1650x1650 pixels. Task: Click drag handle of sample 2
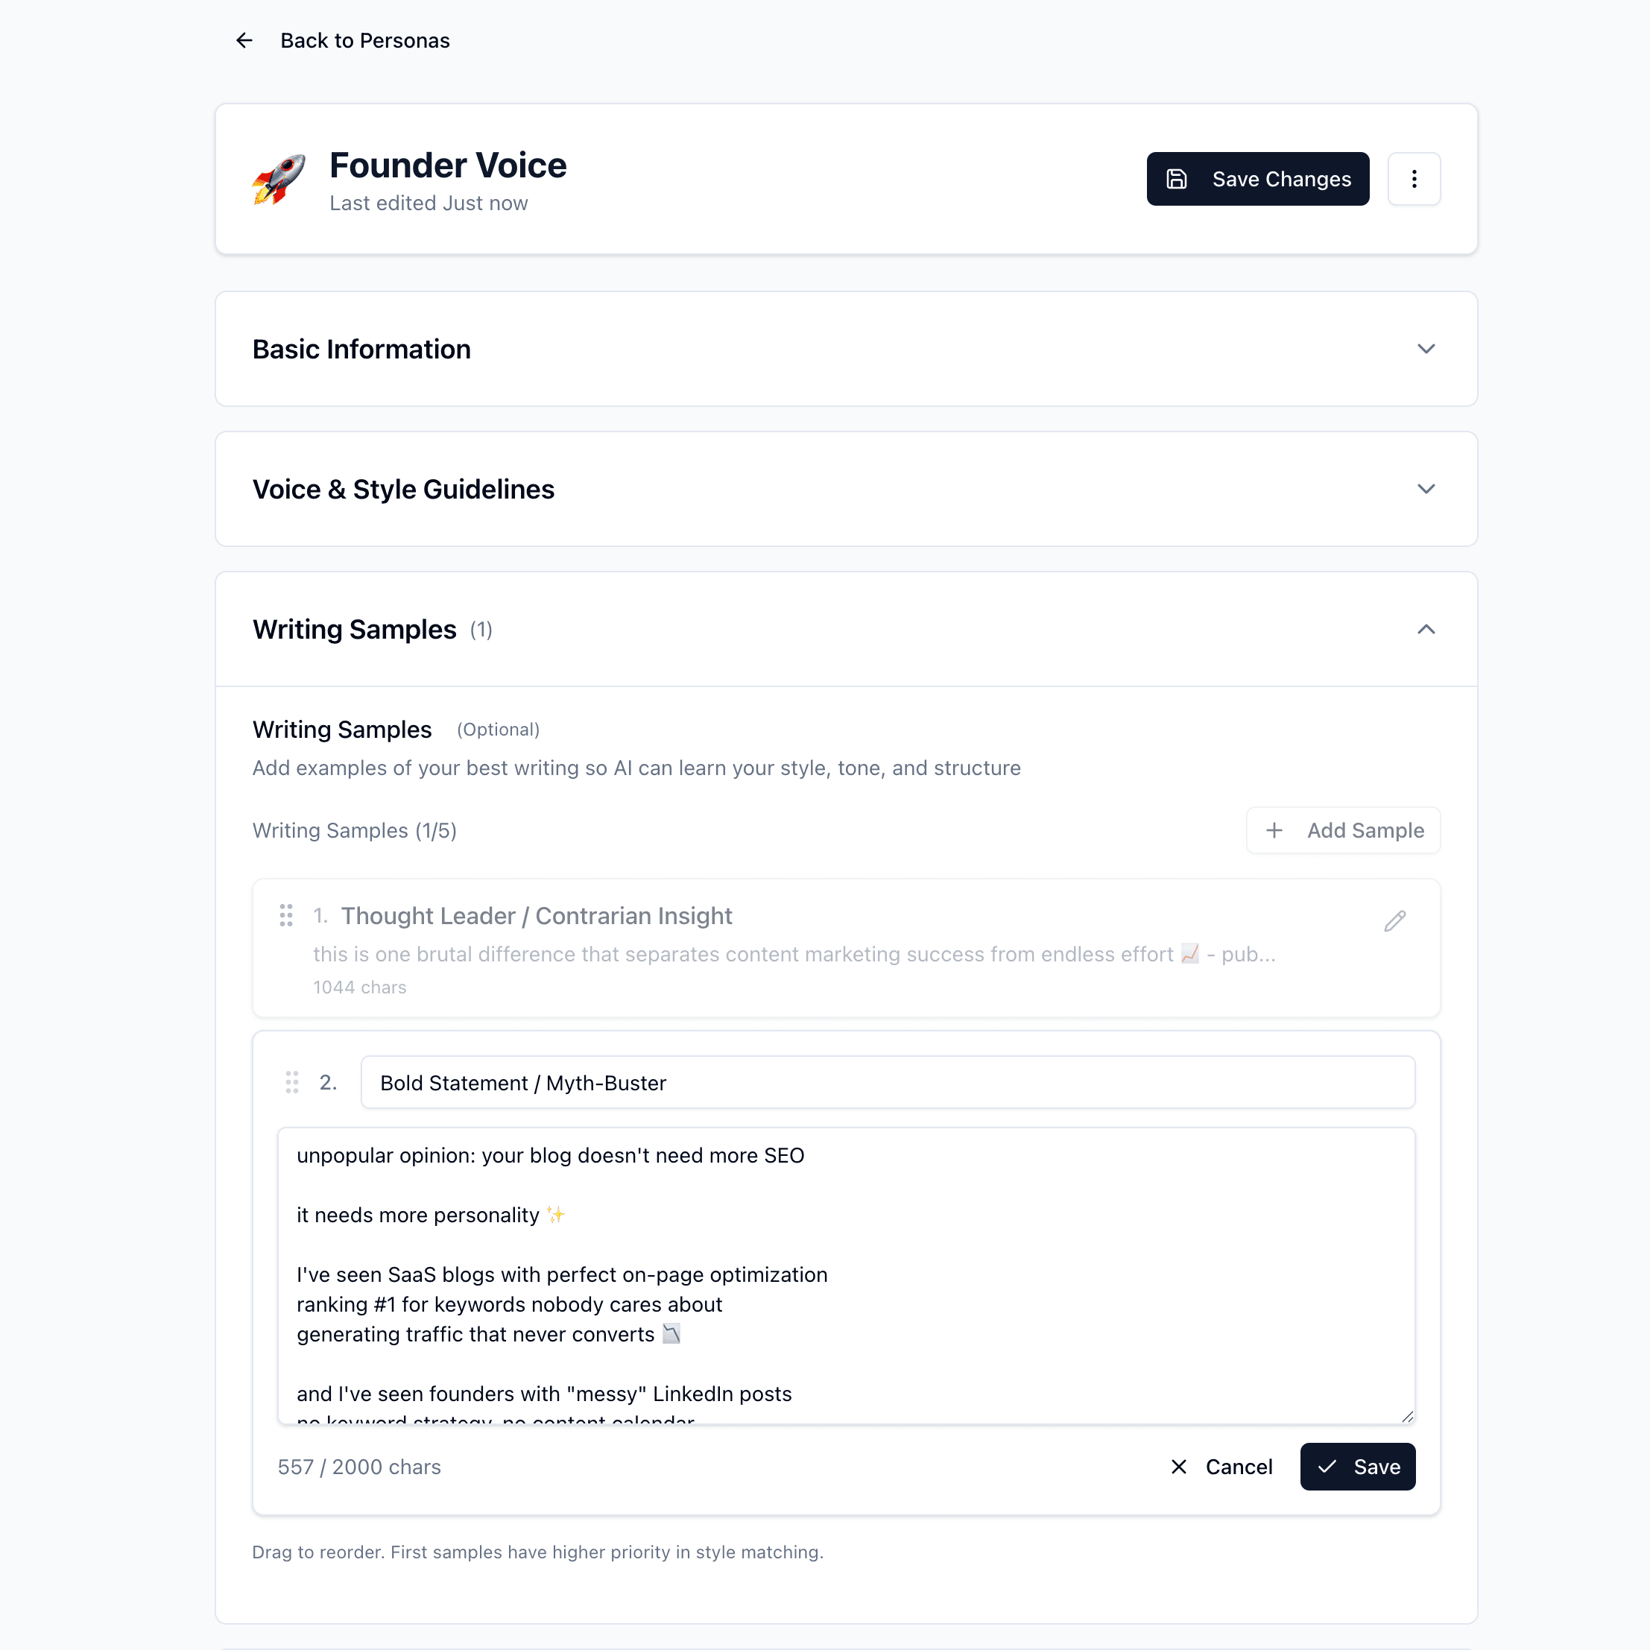pos(292,1082)
